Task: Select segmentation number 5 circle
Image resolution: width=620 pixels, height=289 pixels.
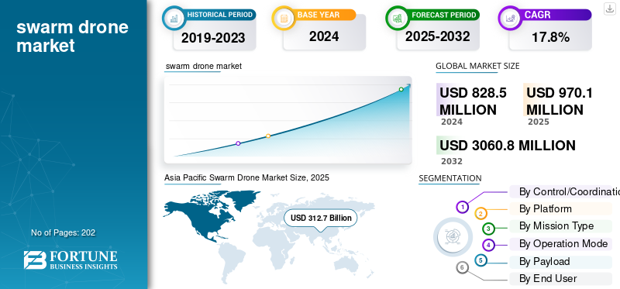Action: (480, 260)
